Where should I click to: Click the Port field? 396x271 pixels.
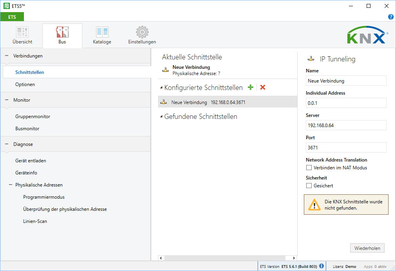(x=346, y=147)
